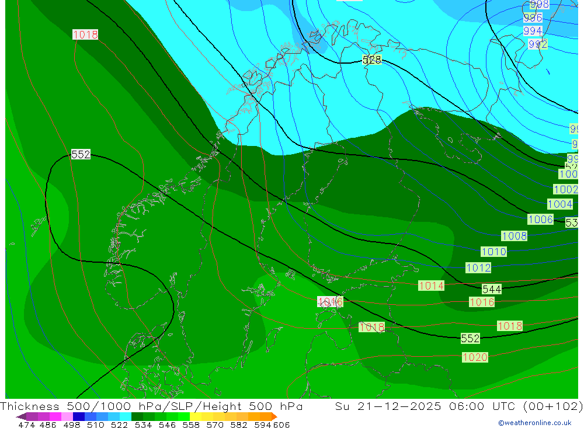Viewport: 584px width, 428px height.
Task: Click the '474' legend scale value
Action: (x=26, y=424)
